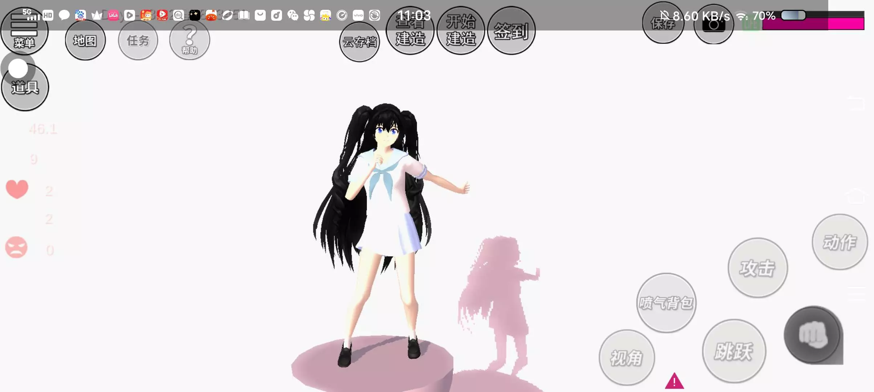Click the pink warning triangle icon
Image resolution: width=874 pixels, height=392 pixels.
coord(674,381)
